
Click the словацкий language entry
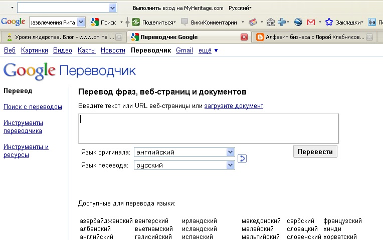pos(302,229)
